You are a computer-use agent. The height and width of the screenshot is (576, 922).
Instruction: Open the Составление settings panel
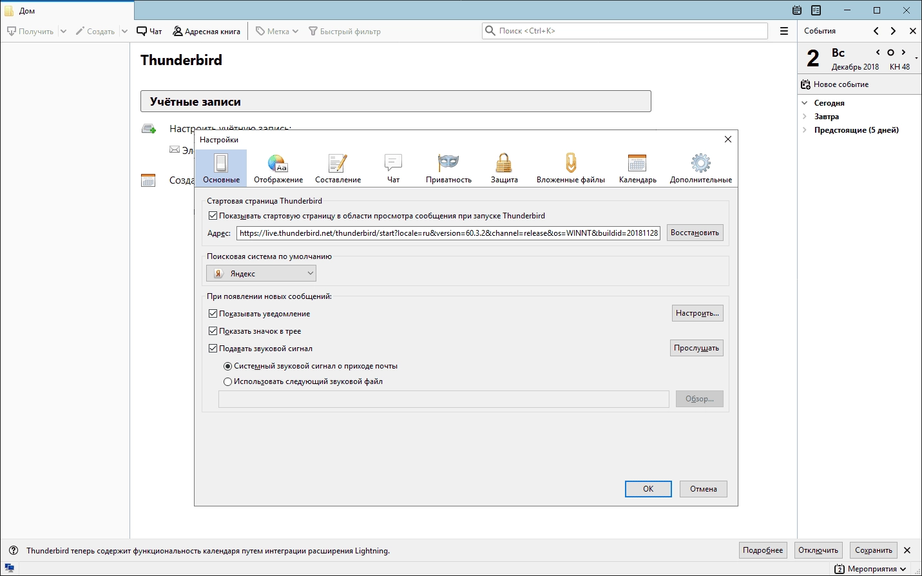pyautogui.click(x=338, y=168)
